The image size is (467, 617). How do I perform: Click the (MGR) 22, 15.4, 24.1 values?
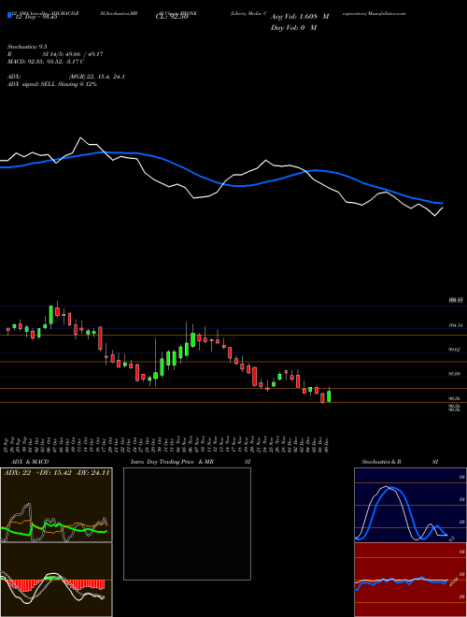click(97, 77)
